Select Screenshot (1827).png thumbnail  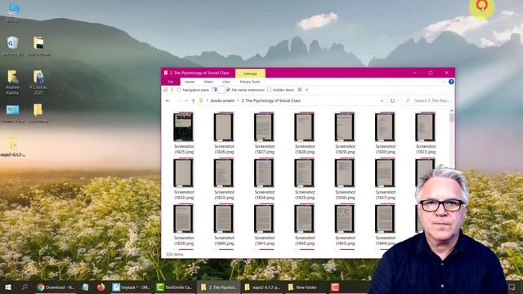(264, 127)
